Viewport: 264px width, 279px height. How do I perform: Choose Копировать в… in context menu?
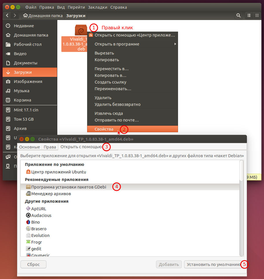pos(133,75)
